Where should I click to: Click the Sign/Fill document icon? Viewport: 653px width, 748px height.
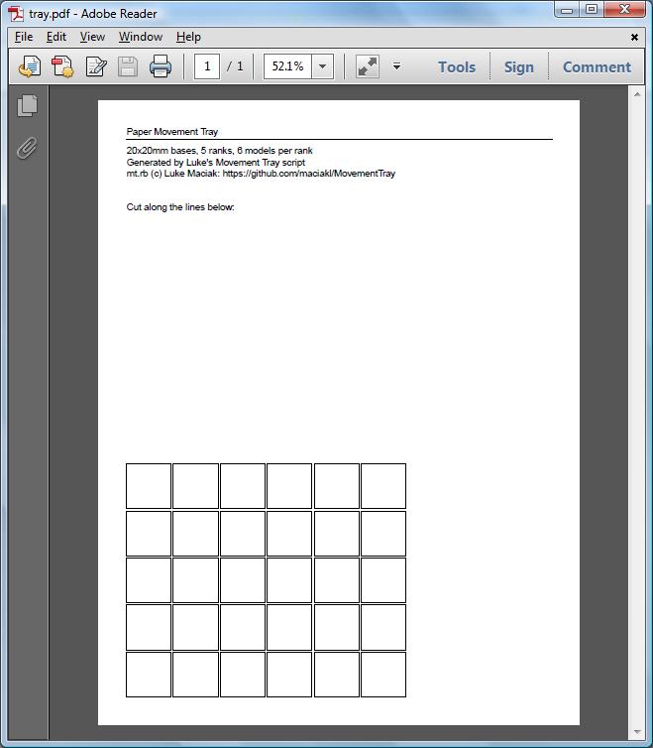pyautogui.click(x=96, y=67)
